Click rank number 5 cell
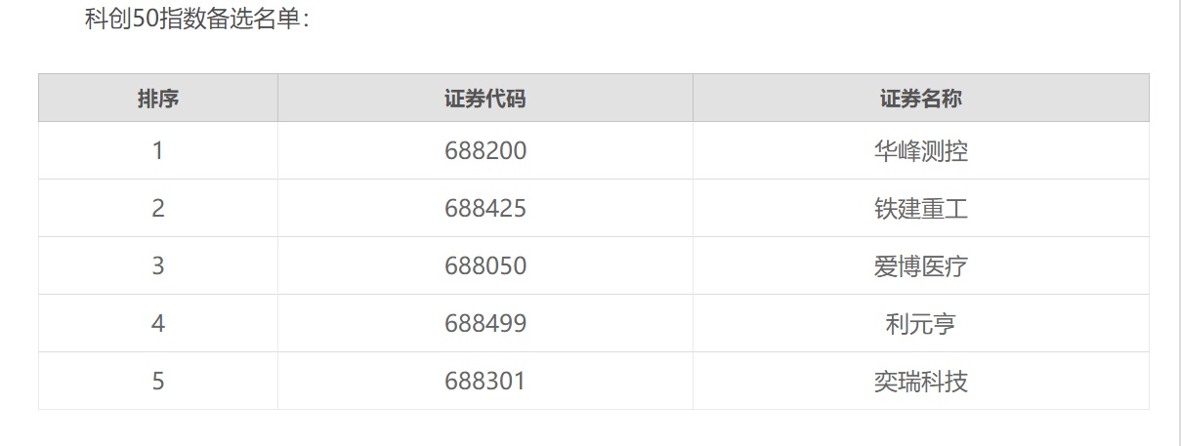1181x446 pixels. click(157, 381)
